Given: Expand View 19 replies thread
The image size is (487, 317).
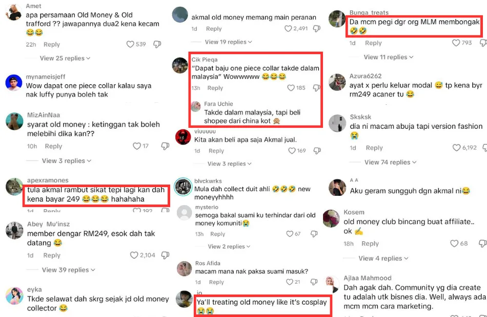Looking at the screenshot, I should click(228, 42).
